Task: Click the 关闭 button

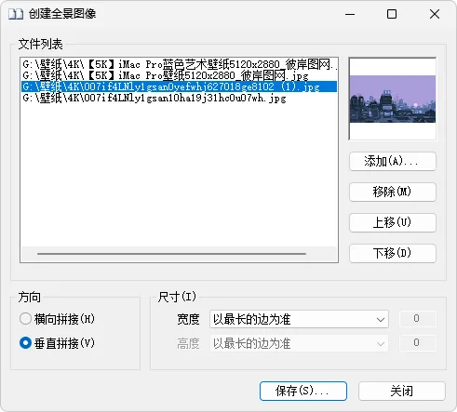Action: [402, 391]
